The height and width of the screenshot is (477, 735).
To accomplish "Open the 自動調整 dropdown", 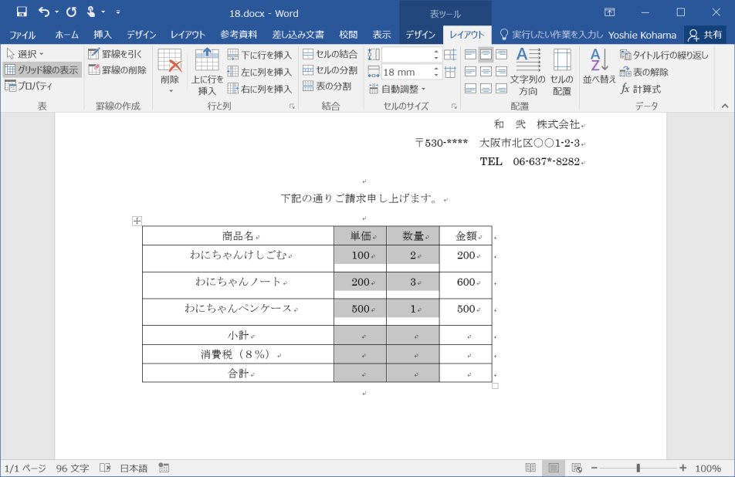I will (x=398, y=89).
